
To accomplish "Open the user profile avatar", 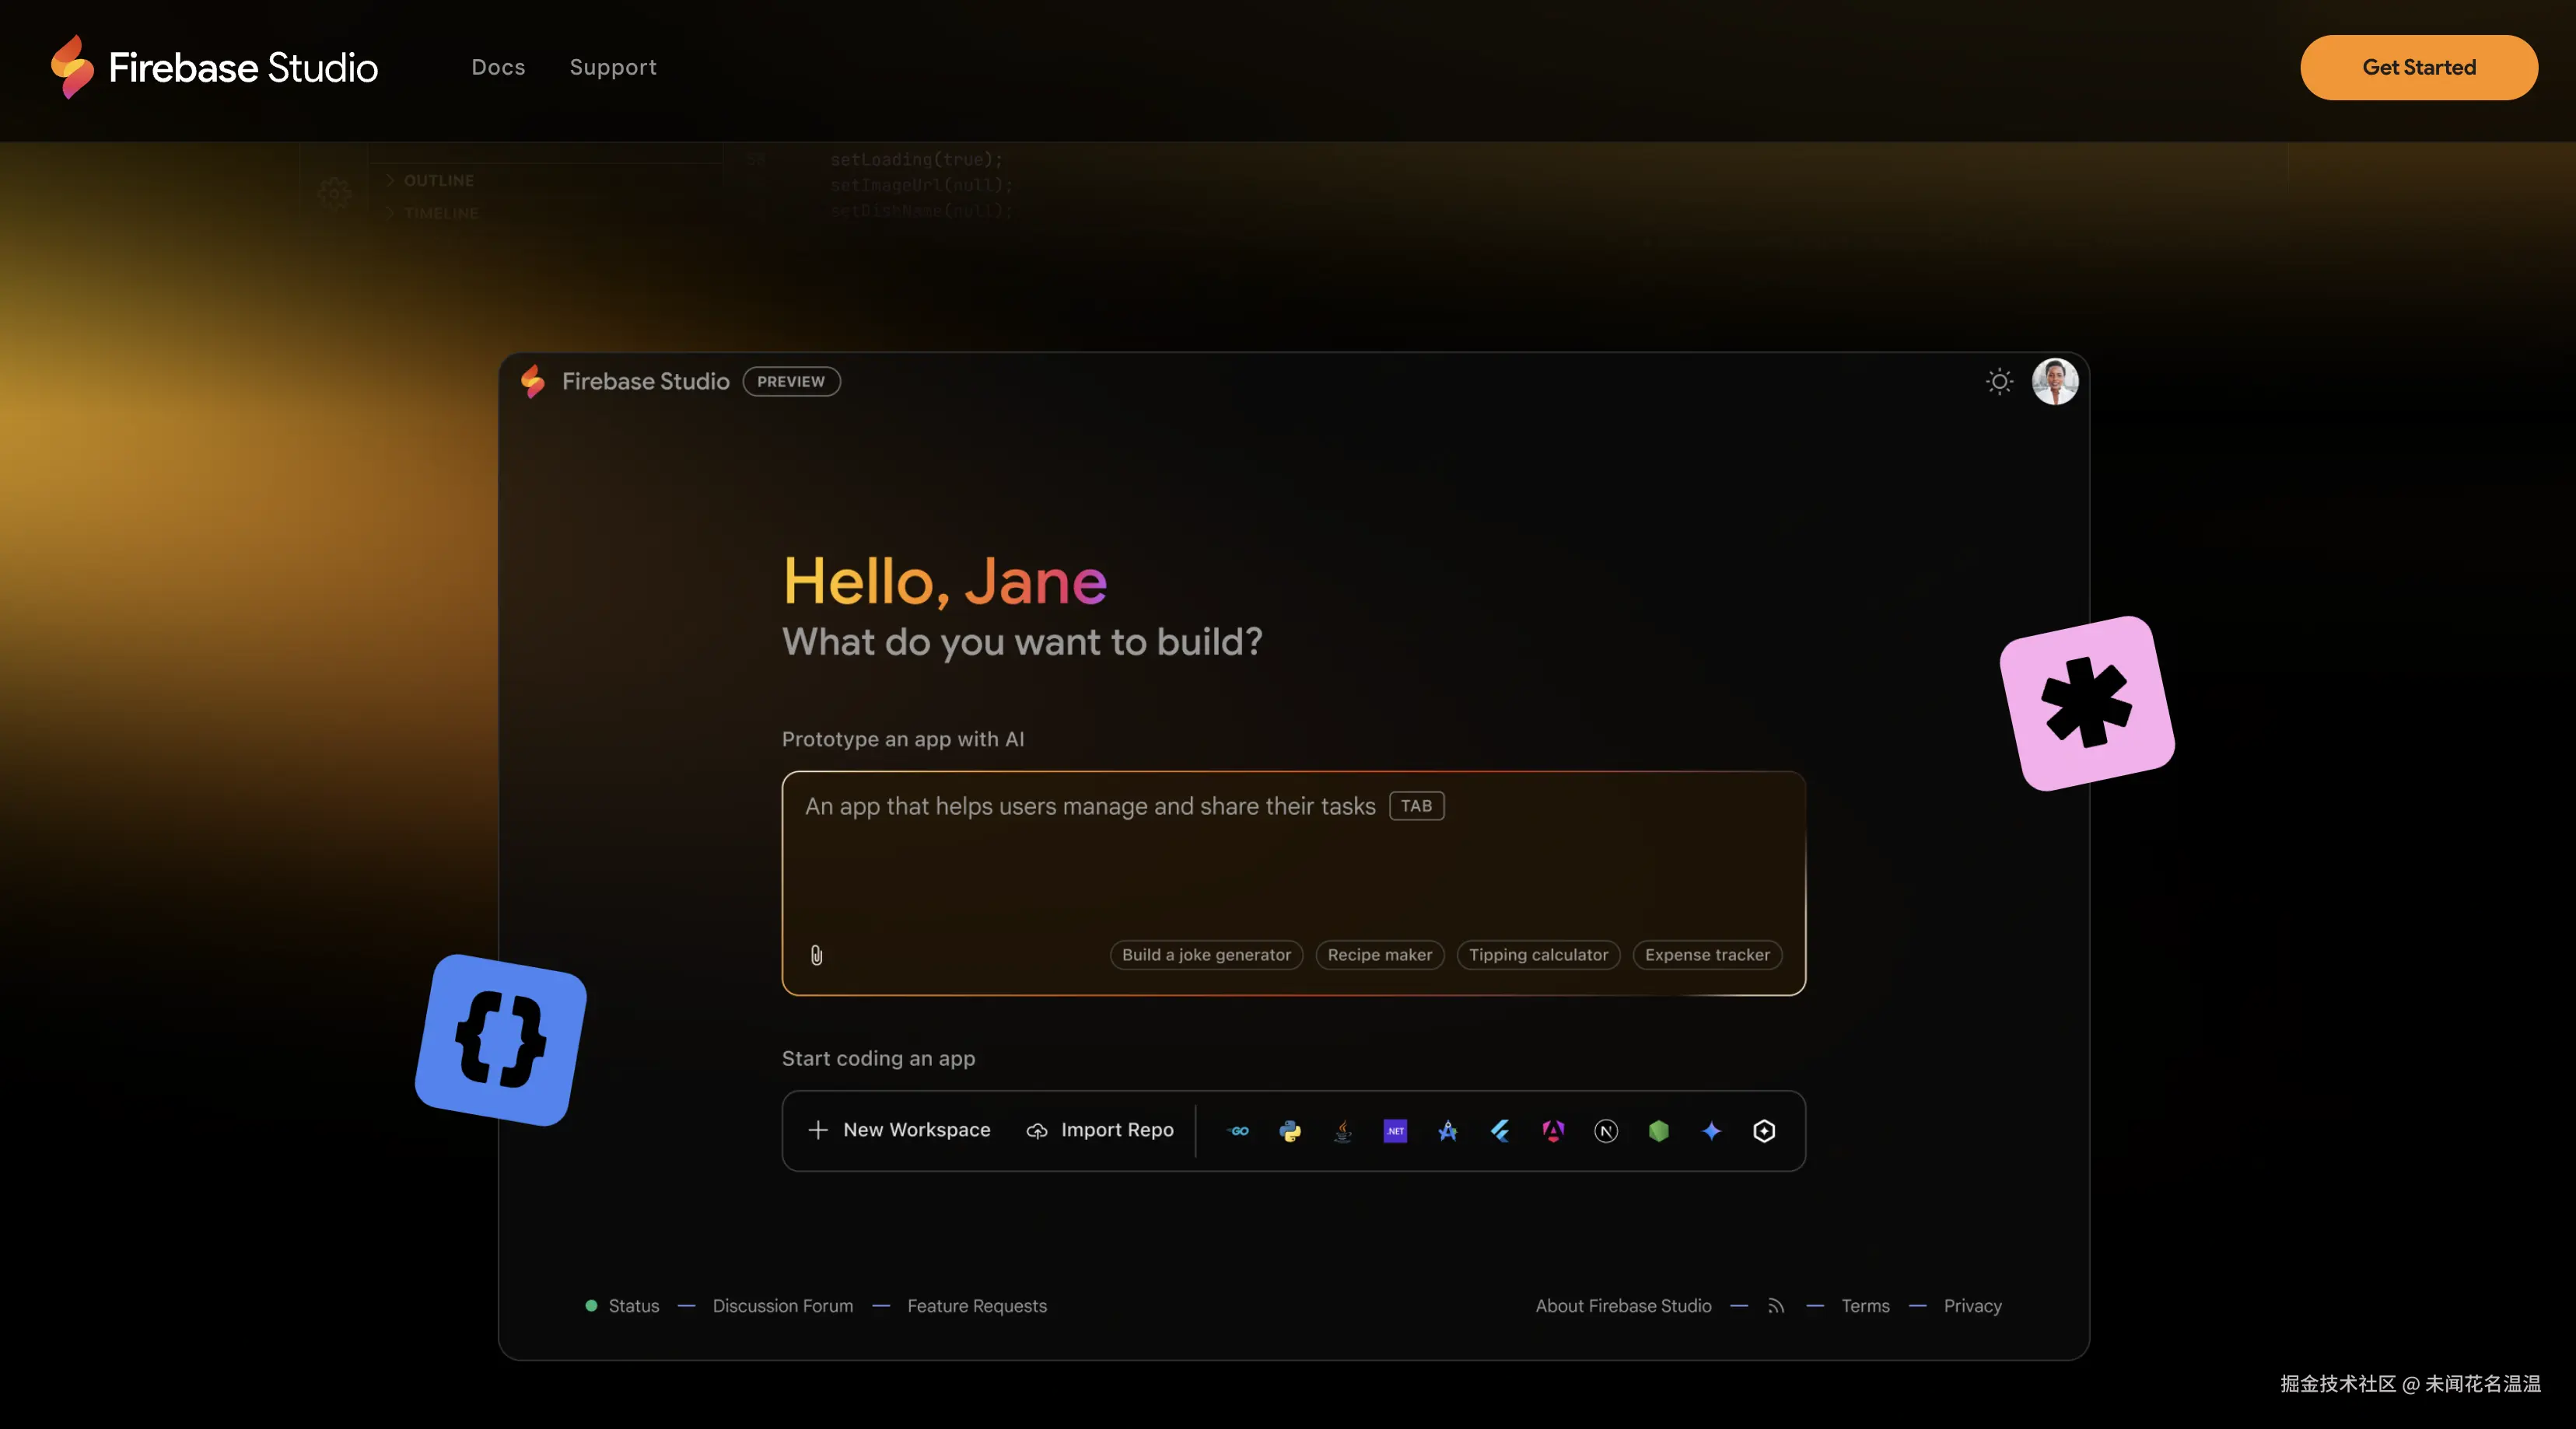I will point(2055,381).
